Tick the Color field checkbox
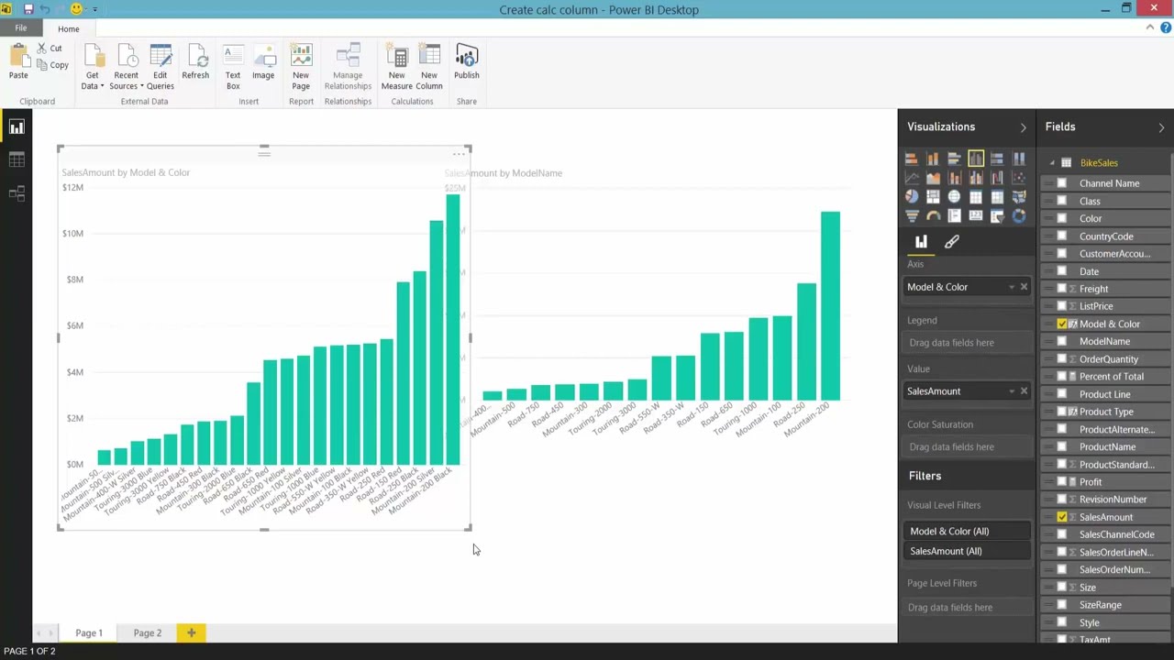1174x660 pixels. pyautogui.click(x=1062, y=218)
